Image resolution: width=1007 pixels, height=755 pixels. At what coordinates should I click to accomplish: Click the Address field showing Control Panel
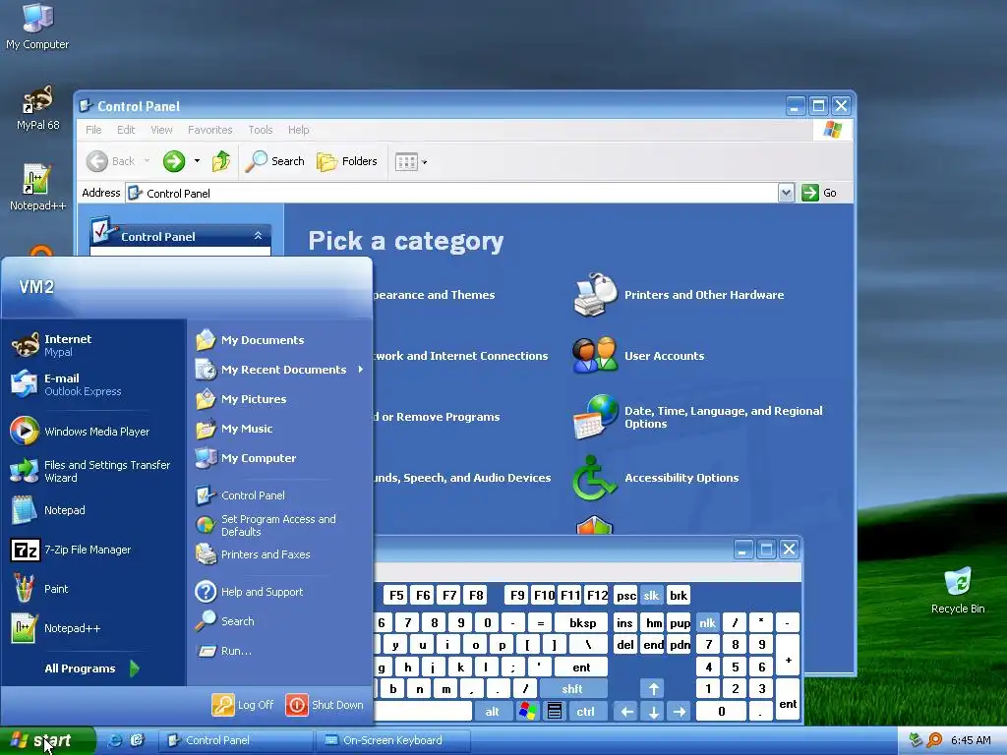pyautogui.click(x=452, y=193)
